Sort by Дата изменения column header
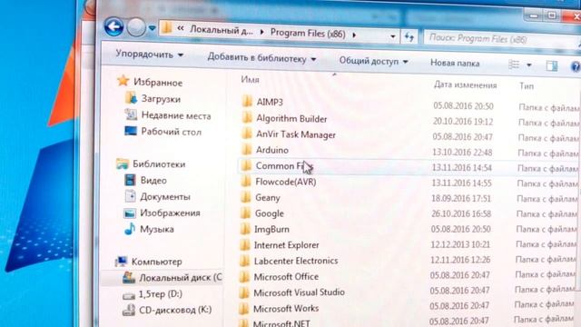 (465, 84)
